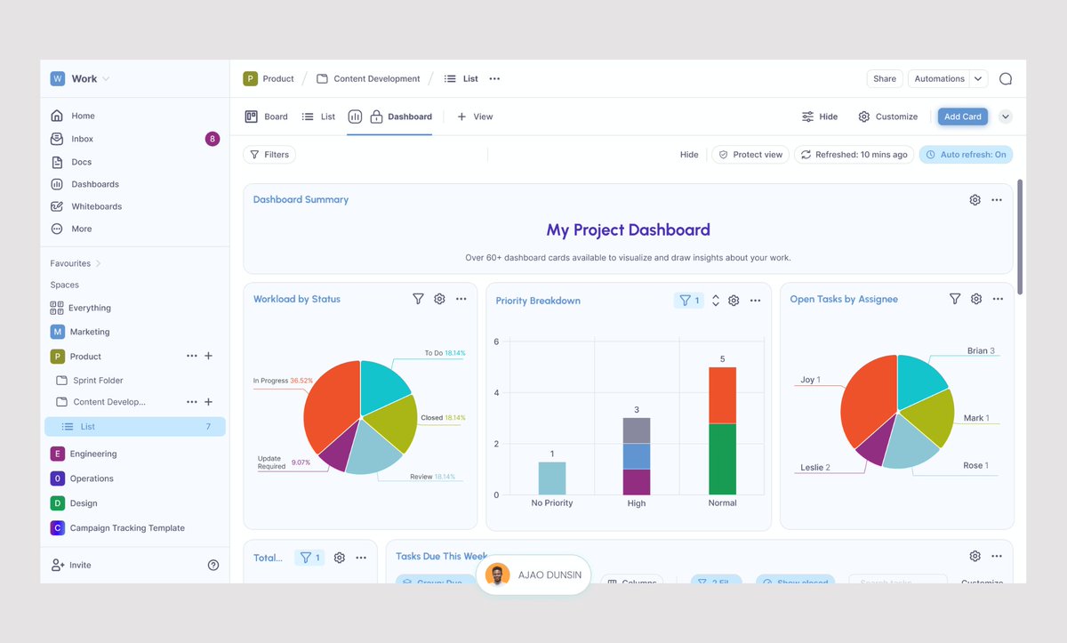
Task: Open the Open Tasks by Assignee three-dot menu
Action: (998, 299)
